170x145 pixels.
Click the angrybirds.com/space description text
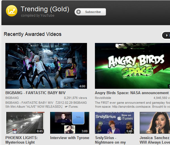pos(132,105)
